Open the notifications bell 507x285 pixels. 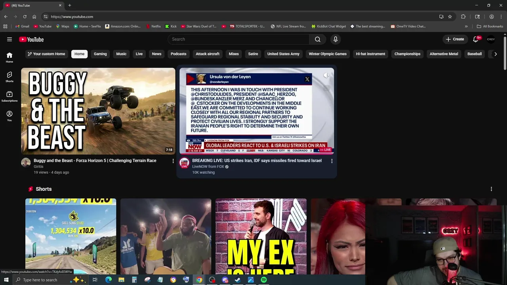pos(476,39)
